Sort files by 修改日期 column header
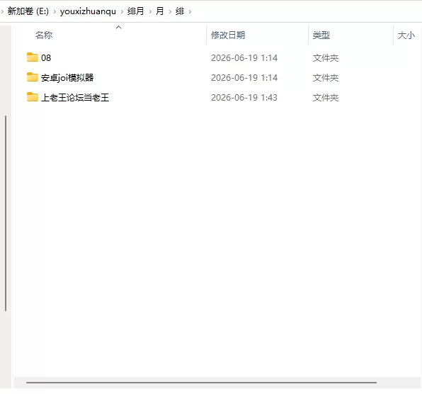The width and height of the screenshot is (422, 394). 228,35
